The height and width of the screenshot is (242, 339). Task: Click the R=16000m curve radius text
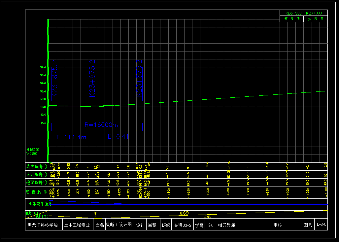[x=101, y=125]
